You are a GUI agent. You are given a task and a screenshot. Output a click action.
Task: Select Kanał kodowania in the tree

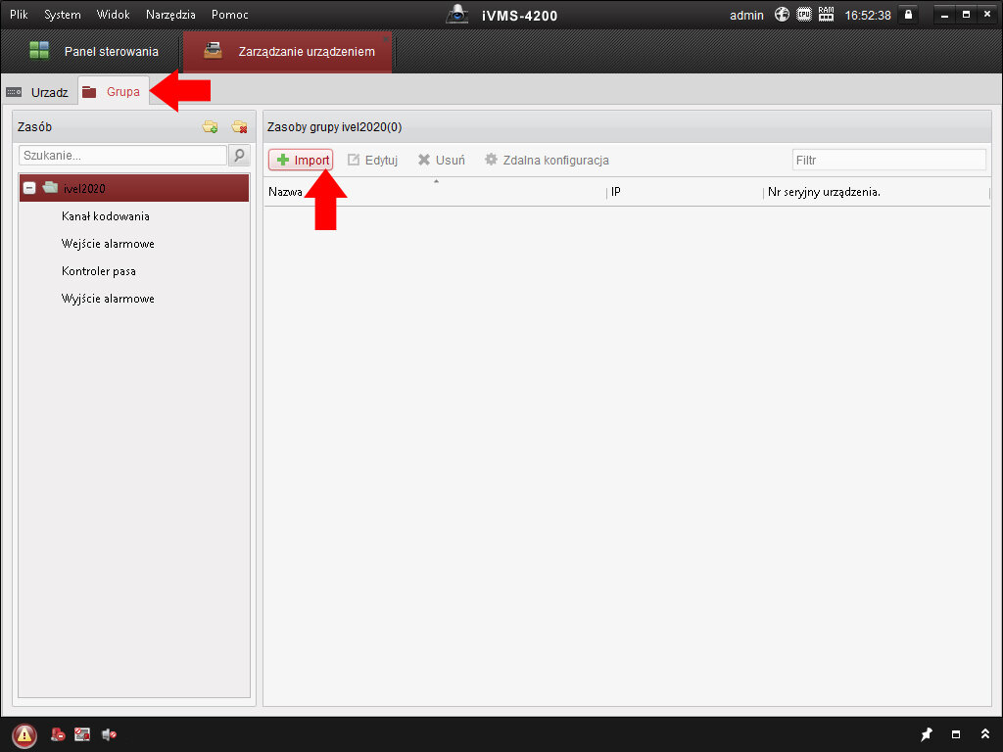(x=106, y=216)
